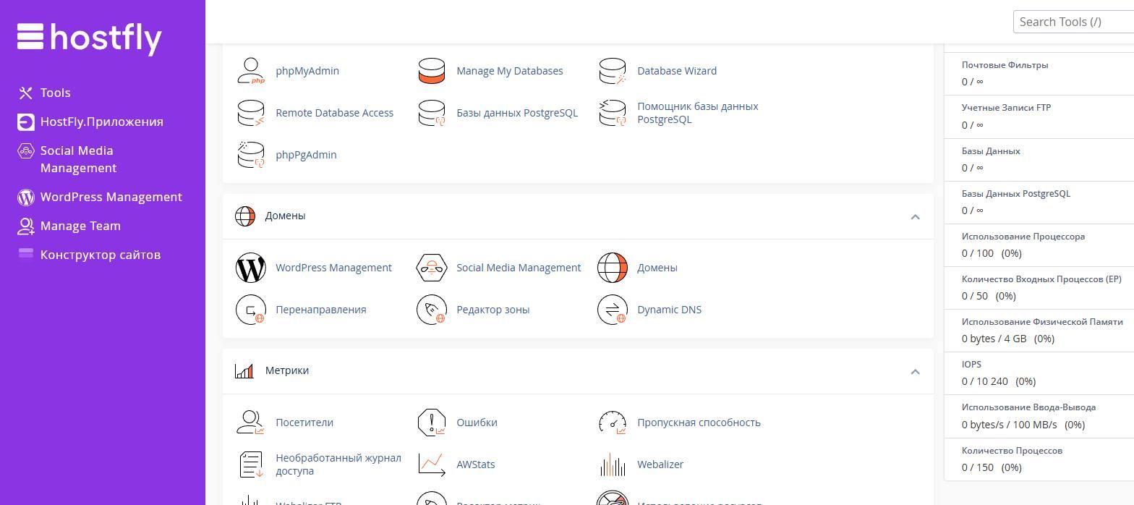Image resolution: width=1134 pixels, height=505 pixels.
Task: Click the Перенаправления icon
Action: point(251,310)
